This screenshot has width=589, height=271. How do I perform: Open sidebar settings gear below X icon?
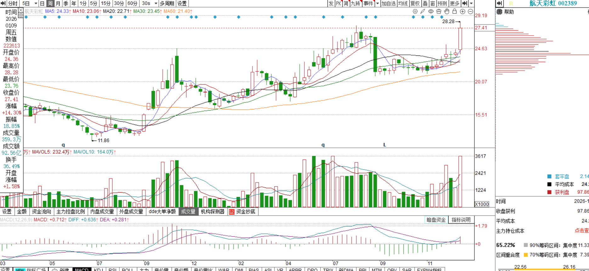tap(21, 15)
